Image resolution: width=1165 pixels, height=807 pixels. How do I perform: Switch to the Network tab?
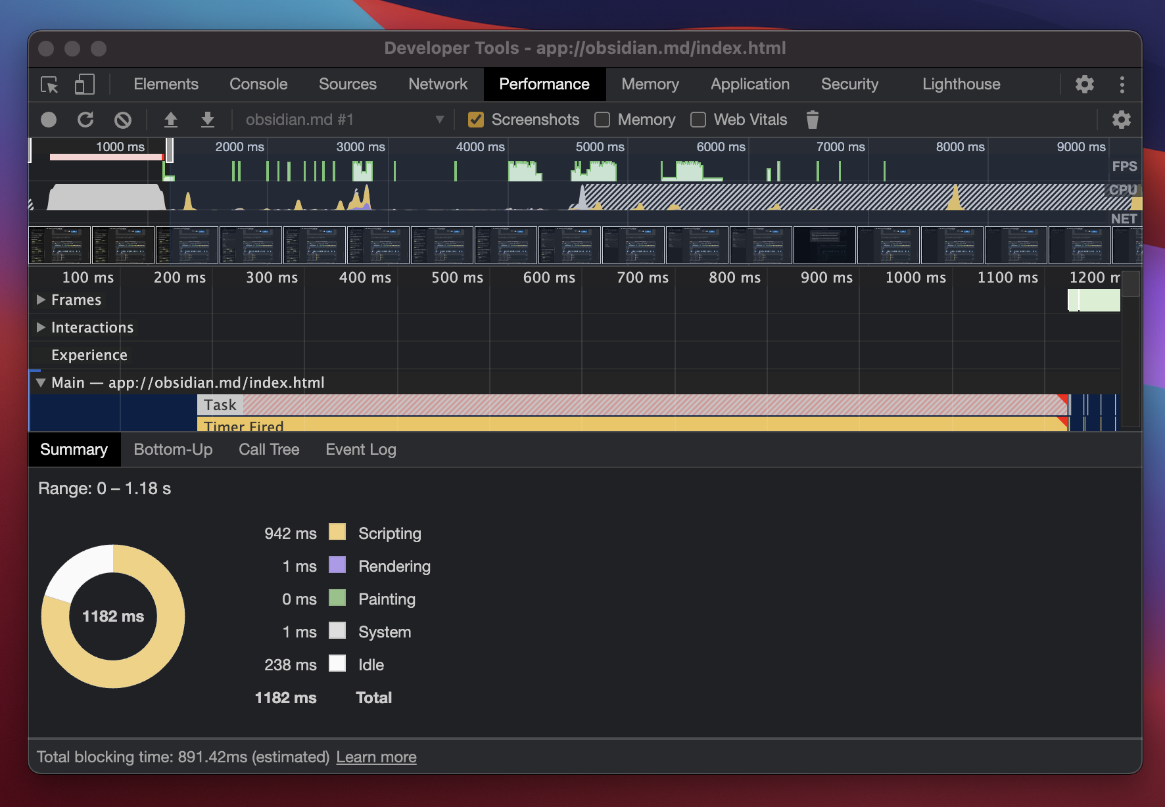[x=438, y=85]
